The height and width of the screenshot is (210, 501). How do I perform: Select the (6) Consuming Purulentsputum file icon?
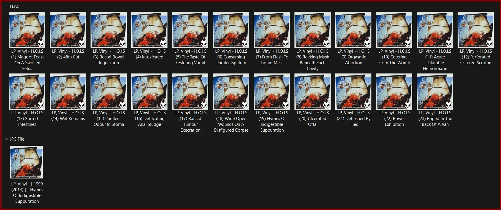point(231,30)
